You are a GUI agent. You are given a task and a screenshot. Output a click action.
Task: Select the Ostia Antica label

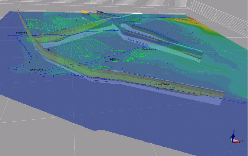coord(149,50)
